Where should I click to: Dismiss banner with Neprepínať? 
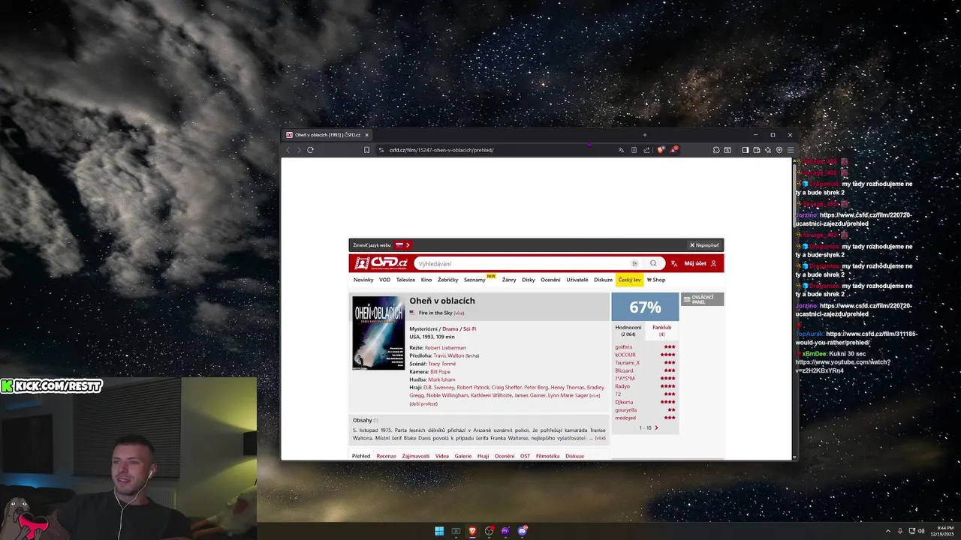[704, 245]
